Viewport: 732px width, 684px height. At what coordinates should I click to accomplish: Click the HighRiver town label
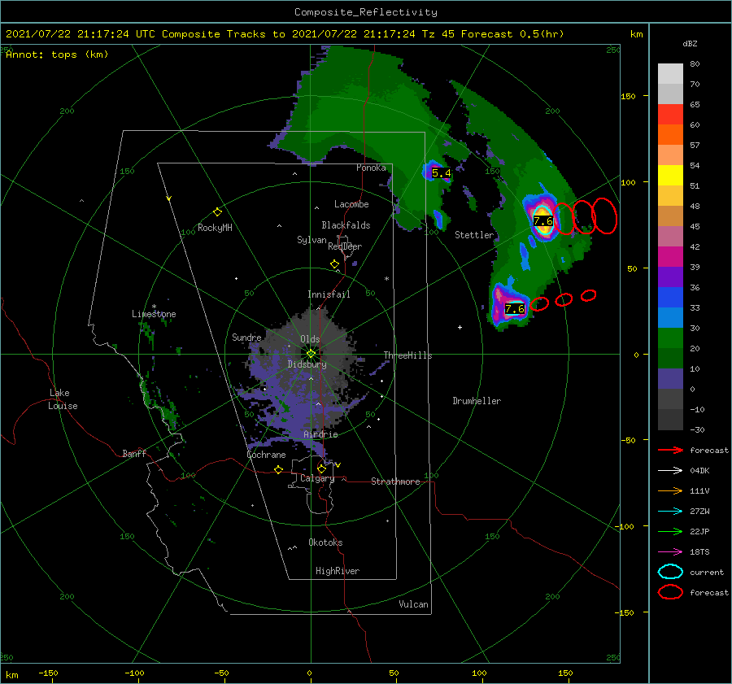[x=338, y=571]
